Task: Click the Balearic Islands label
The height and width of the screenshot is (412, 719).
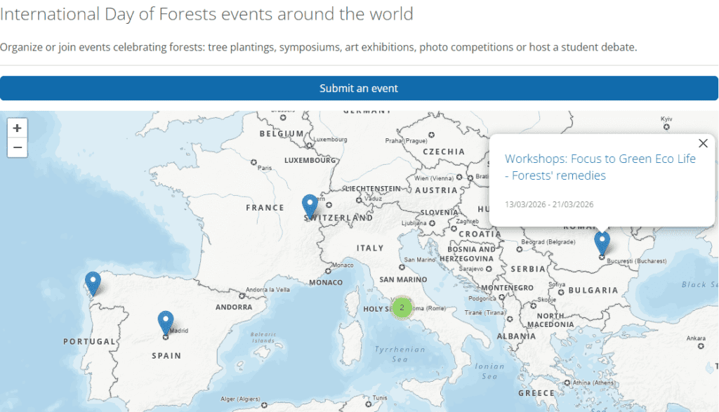Action: coord(264,338)
